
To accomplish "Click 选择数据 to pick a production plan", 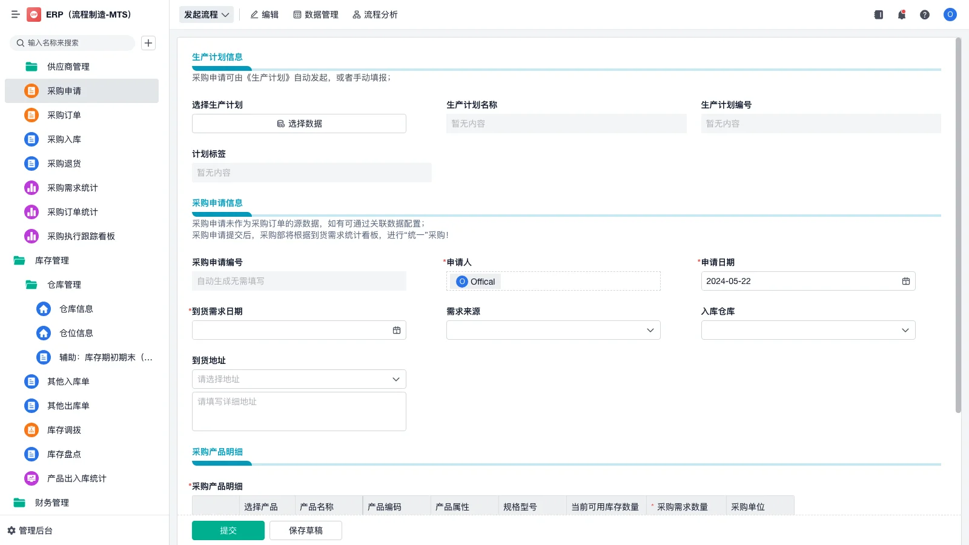I will click(299, 123).
